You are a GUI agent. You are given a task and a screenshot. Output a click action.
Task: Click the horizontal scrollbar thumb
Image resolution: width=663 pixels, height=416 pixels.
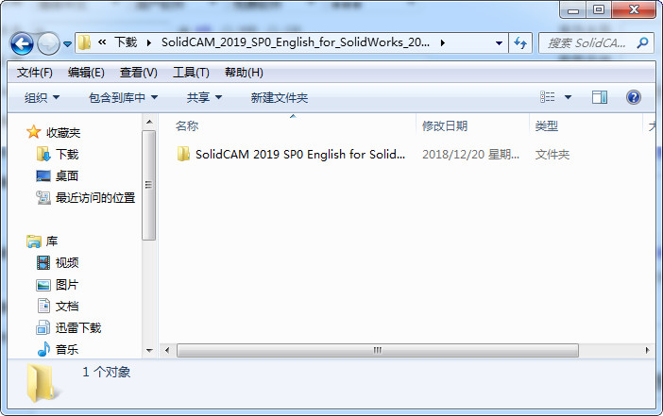point(378,350)
